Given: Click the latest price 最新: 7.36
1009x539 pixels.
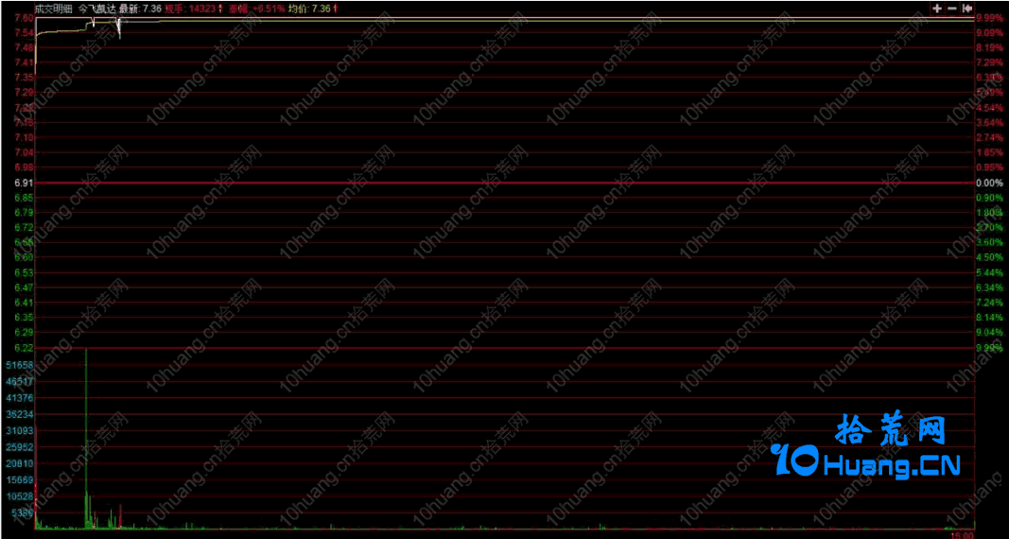Looking at the screenshot, I should tap(140, 9).
